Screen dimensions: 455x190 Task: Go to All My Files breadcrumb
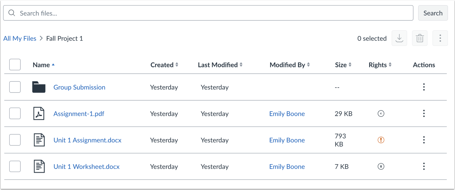[x=20, y=38]
